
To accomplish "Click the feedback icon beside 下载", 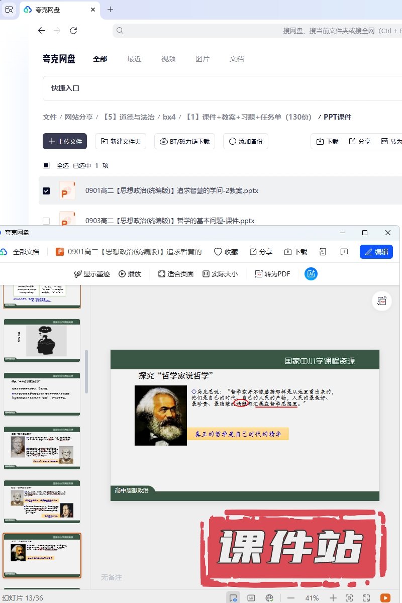I will tap(344, 252).
